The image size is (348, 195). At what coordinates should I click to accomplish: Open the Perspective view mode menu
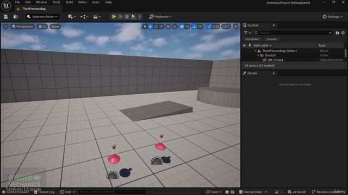click(x=23, y=27)
